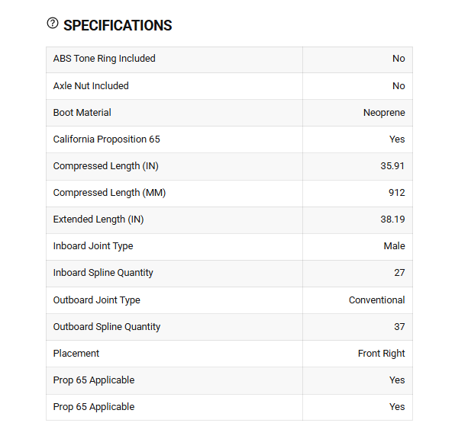Click the Boot Material label

pos(82,113)
